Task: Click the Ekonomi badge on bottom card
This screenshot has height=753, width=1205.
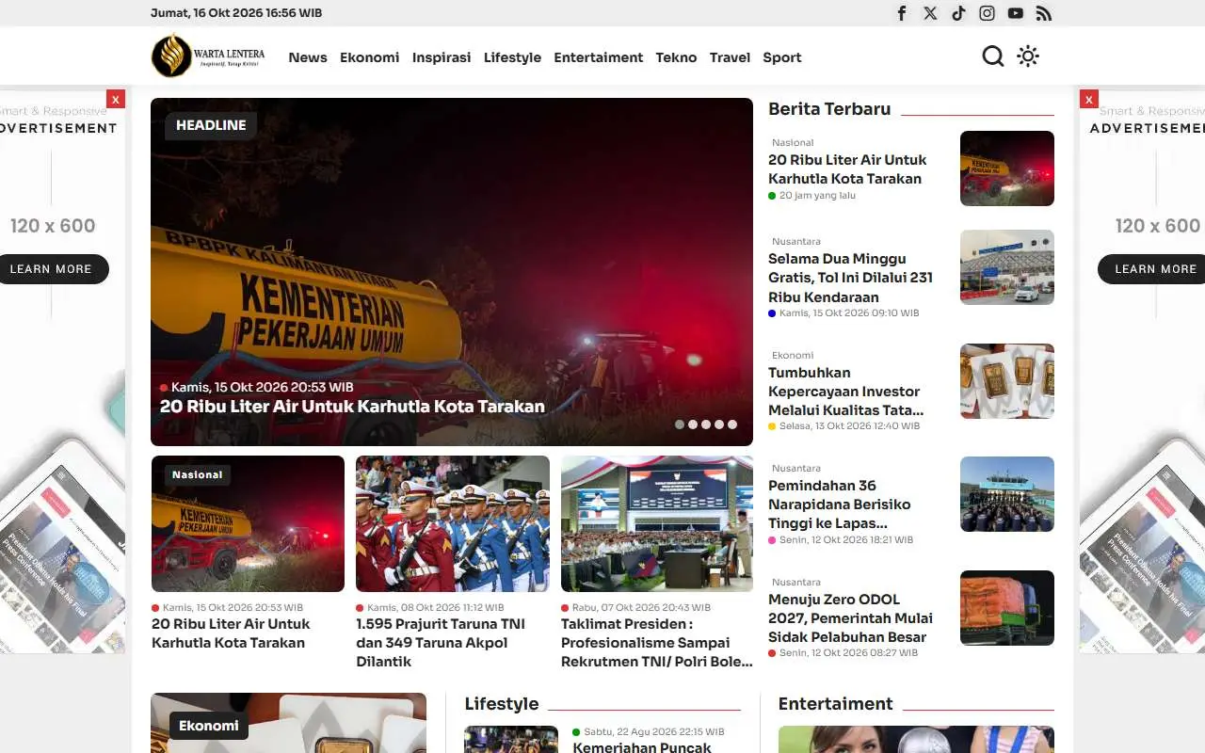Action: point(209,726)
